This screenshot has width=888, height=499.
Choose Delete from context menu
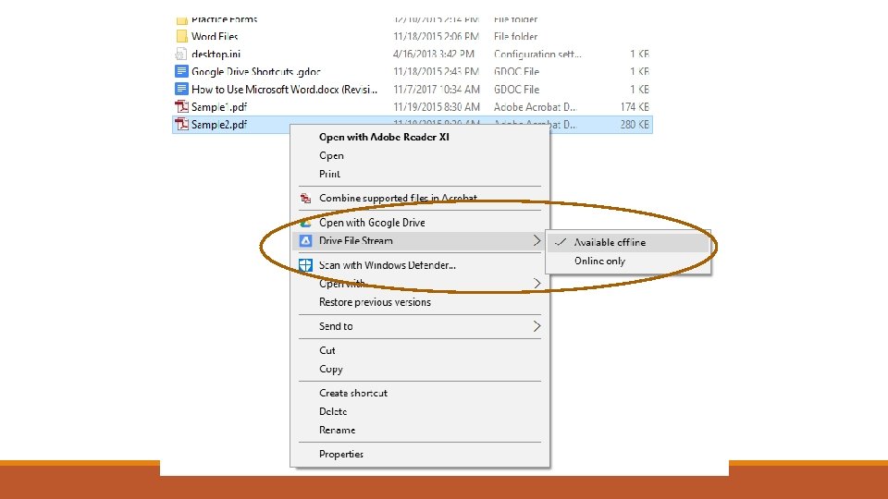pyautogui.click(x=333, y=411)
